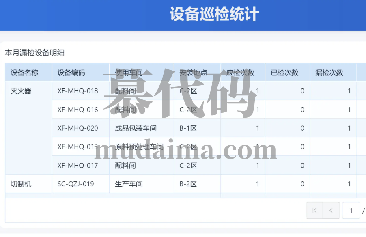Viewport: 366px width, 237px height.
Task: Go to first page pagination icon
Action: pyautogui.click(x=314, y=211)
